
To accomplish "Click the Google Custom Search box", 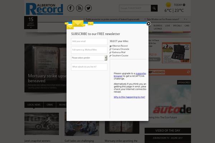I will 135,8.
